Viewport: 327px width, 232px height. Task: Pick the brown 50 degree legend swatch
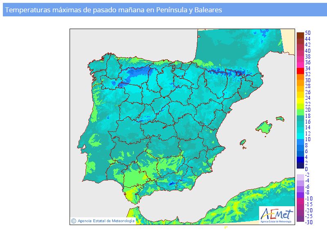(300, 34)
